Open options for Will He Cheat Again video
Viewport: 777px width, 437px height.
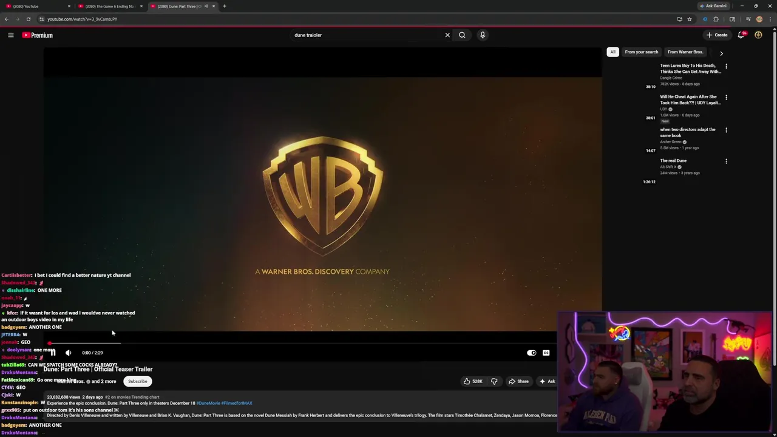coord(726,97)
